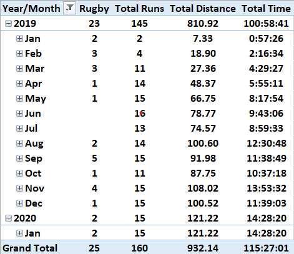Image resolution: width=294 pixels, height=254 pixels.
Task: Collapse the 2019 year group
Action: pos(8,24)
